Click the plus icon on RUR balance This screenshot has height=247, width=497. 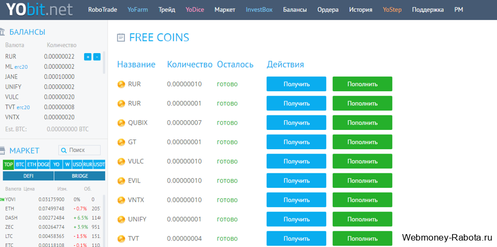click(x=88, y=57)
